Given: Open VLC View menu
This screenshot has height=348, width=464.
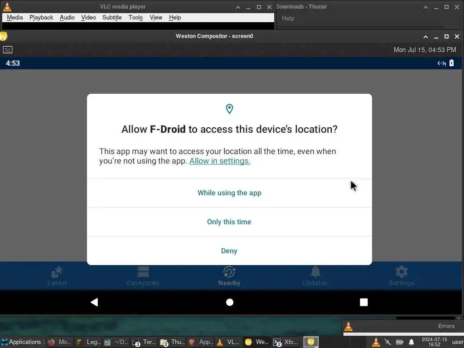Looking at the screenshot, I should pyautogui.click(x=156, y=18).
